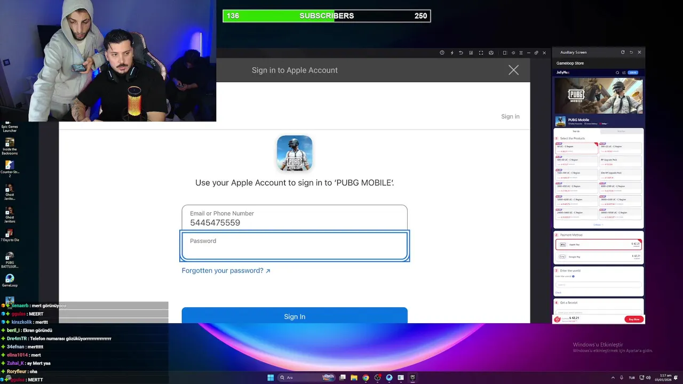Click the taskbar search box Ara
The width and height of the screenshot is (683, 384).
[307, 378]
